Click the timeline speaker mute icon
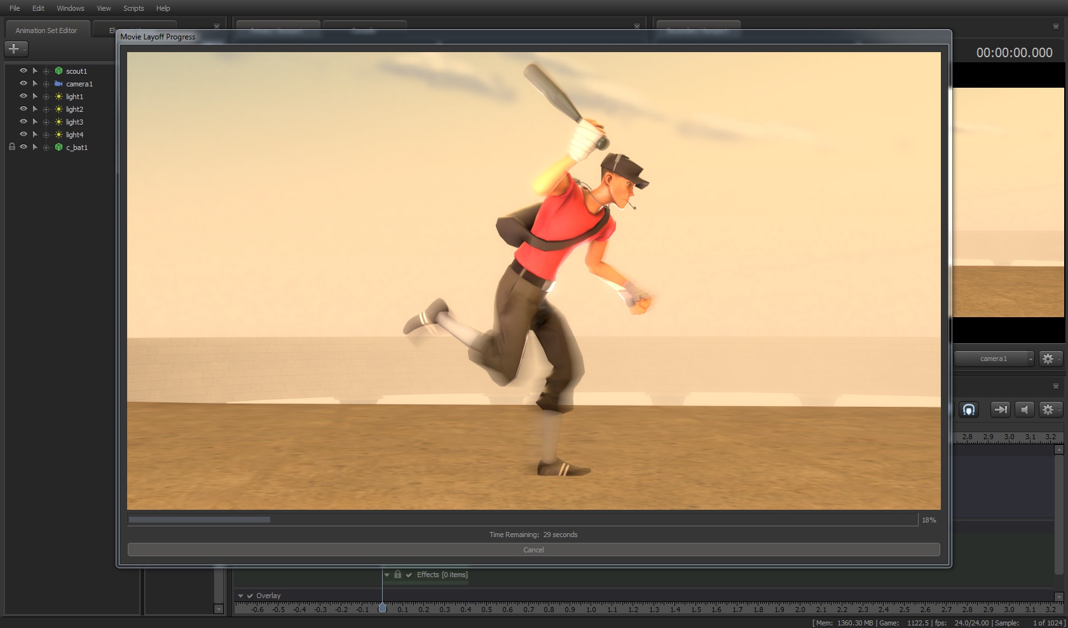Screen dimensions: 1068x628 1024,410
